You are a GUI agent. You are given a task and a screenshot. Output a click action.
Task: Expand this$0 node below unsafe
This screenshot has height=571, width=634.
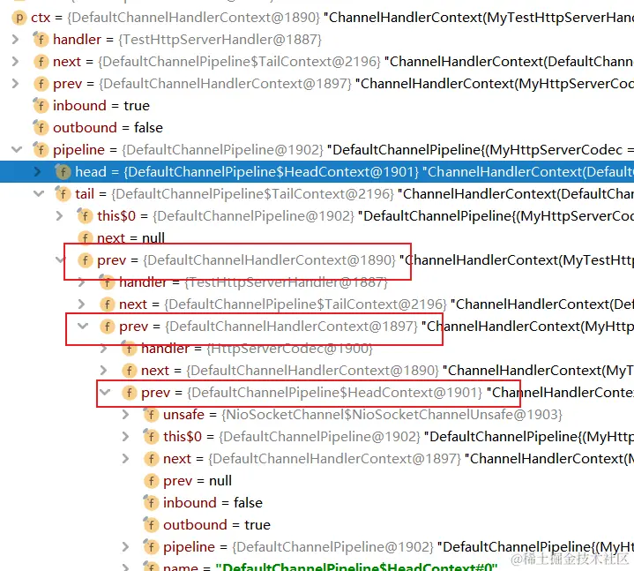tap(126, 437)
